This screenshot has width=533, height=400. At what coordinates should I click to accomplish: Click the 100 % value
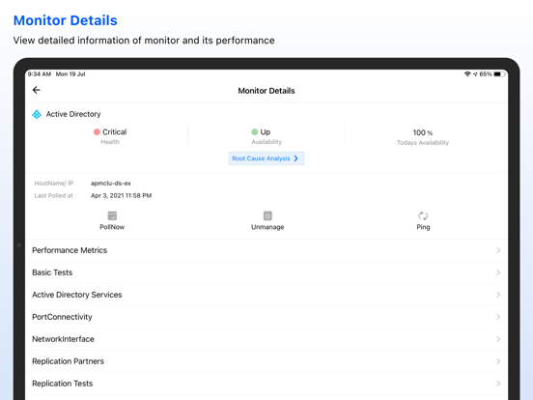point(423,132)
